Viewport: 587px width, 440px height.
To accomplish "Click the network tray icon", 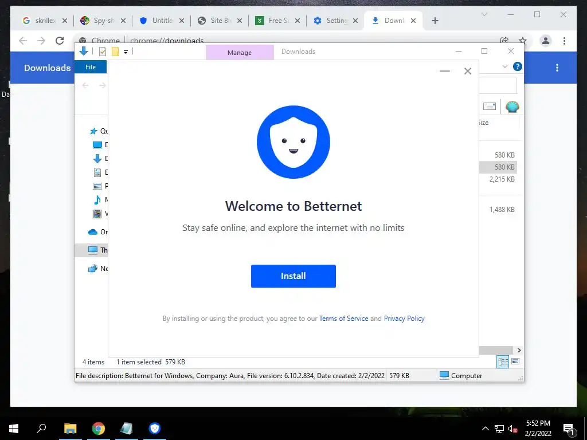I will (499, 429).
